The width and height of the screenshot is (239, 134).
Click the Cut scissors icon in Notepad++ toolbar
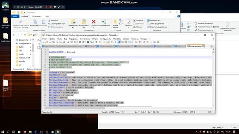[68, 42]
